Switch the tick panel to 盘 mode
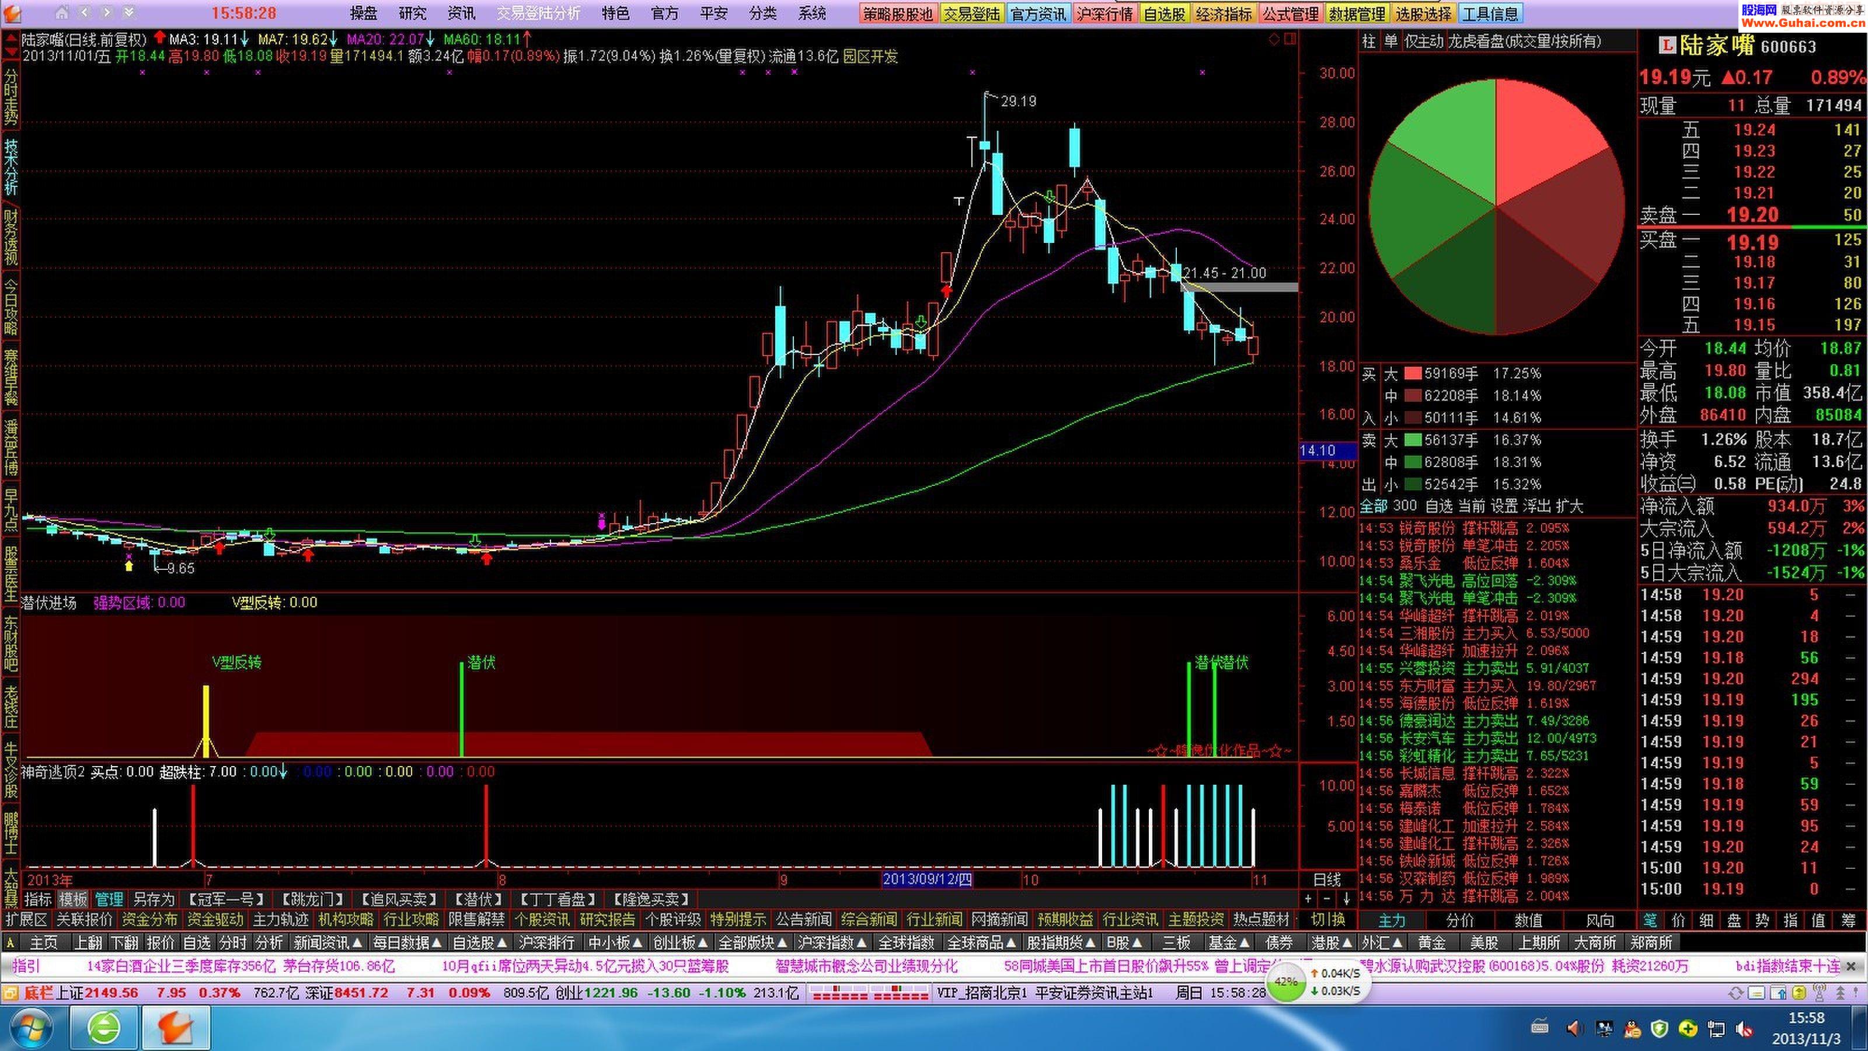1868x1051 pixels. click(1734, 920)
